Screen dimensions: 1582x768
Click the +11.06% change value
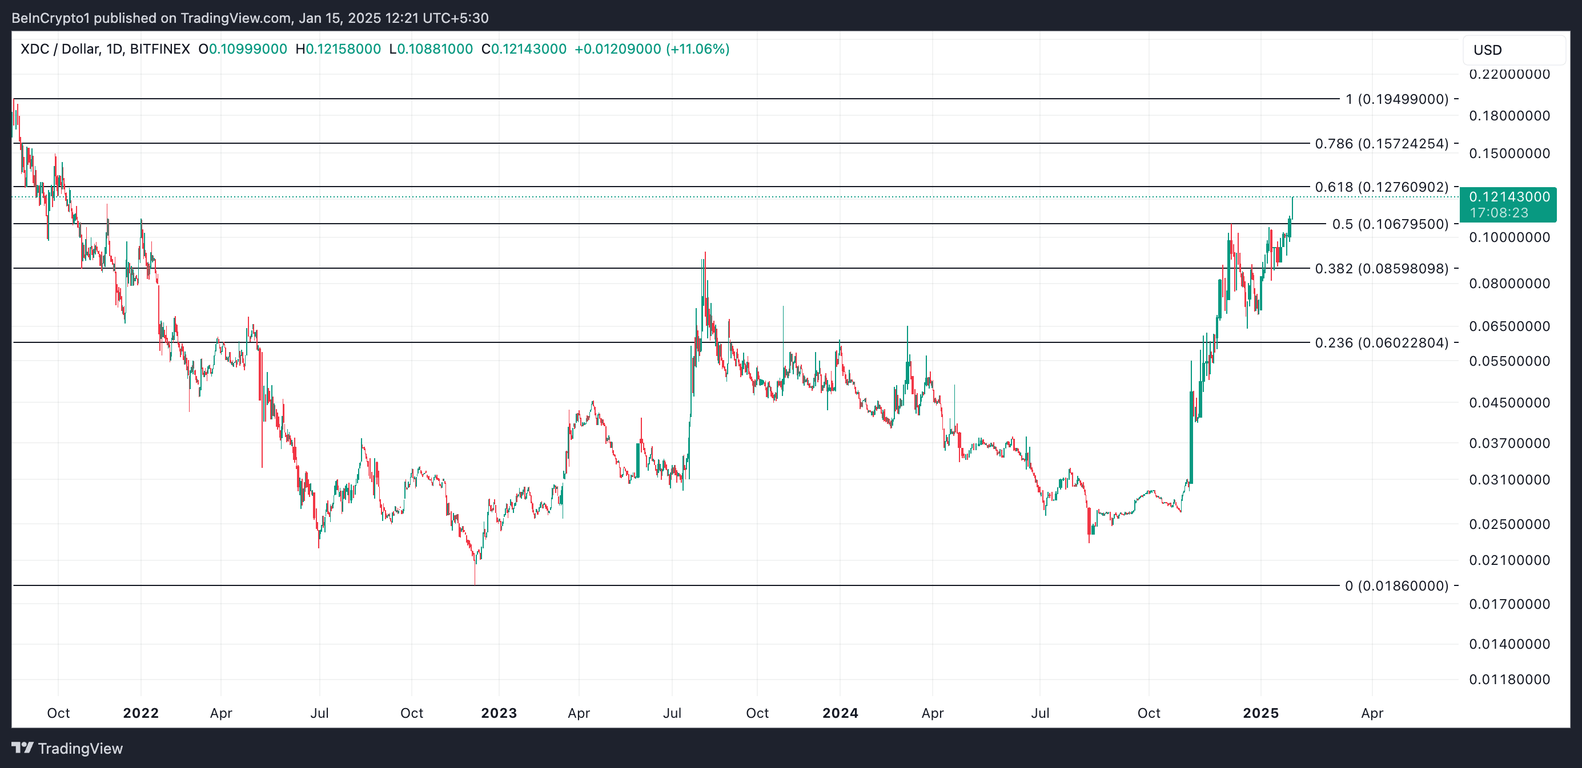(698, 49)
